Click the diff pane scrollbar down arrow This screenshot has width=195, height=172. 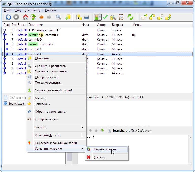[190, 162]
